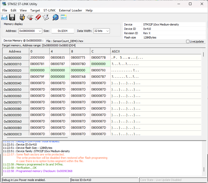This screenshot has height=183, width=208.
Task: Click the log panel vertical scrollbar
Action: point(204,169)
